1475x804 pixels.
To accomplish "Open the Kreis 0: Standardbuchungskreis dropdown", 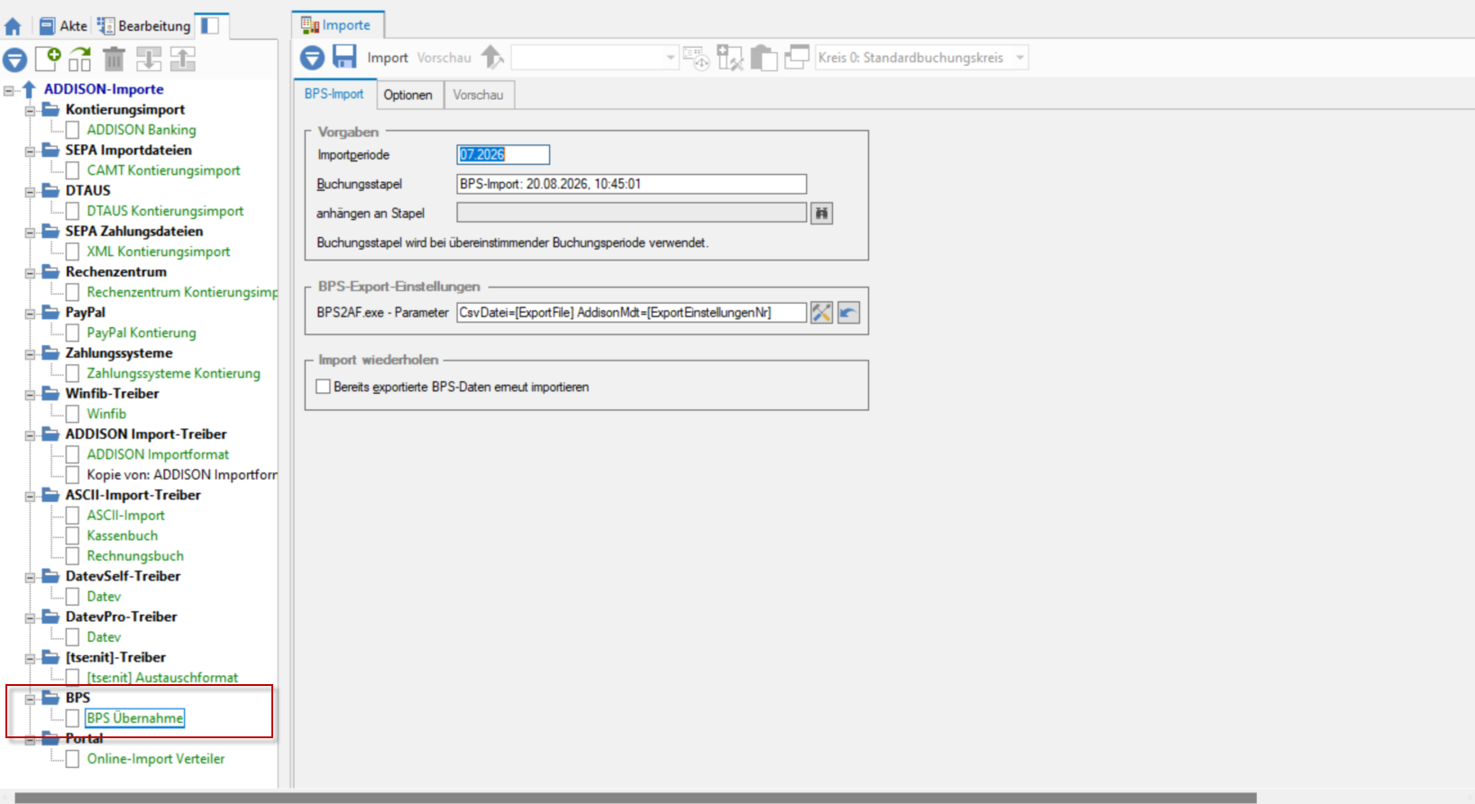I will coord(1020,58).
